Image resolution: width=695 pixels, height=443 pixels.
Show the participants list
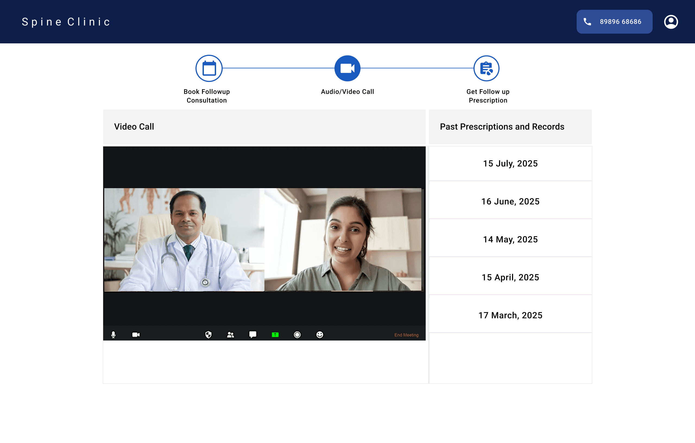pyautogui.click(x=230, y=335)
